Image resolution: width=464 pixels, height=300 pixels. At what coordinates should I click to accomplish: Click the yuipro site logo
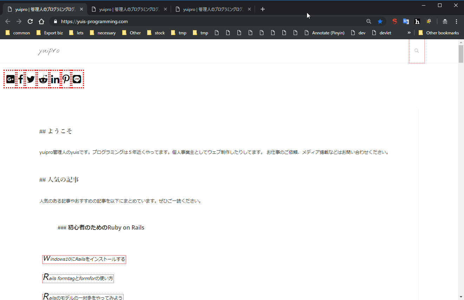pos(49,51)
